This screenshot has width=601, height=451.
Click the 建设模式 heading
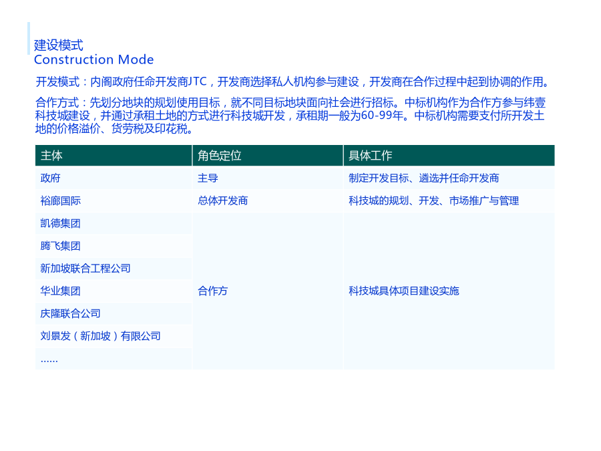point(58,45)
